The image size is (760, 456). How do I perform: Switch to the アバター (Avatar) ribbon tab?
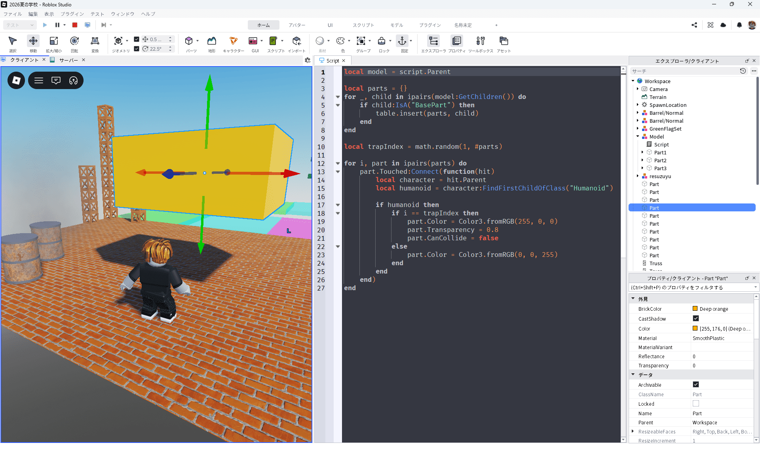point(297,25)
